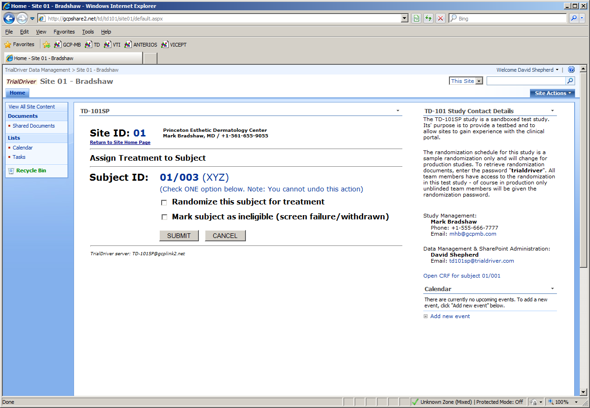Image resolution: width=590 pixels, height=408 pixels.
Task: Click the browser Back arrow button
Action: [x=9, y=19]
